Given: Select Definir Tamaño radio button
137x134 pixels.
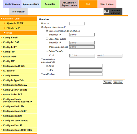Looking at the screenshot, I should pyautogui.click(x=47, y=51).
